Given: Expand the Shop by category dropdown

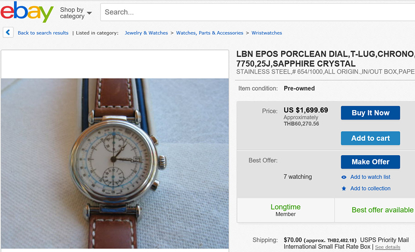Looking at the screenshot, I should coord(76,13).
